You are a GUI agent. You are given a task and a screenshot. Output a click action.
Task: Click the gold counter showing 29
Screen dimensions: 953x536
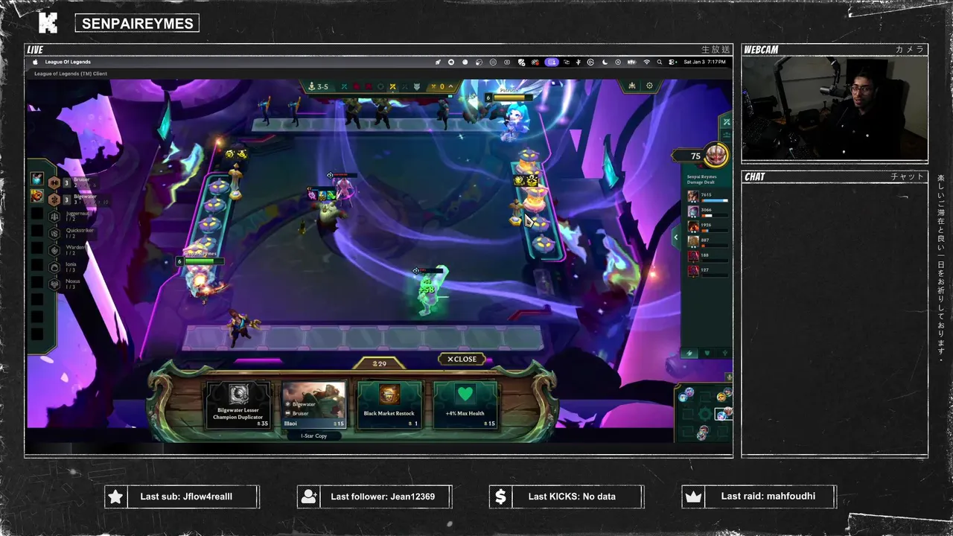pyautogui.click(x=380, y=363)
